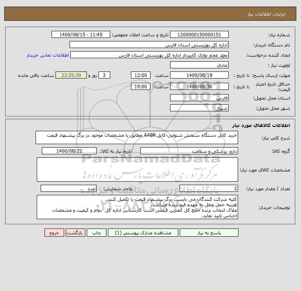Screen dimensions: 301x291
Task: Click buyer name field اداره کل بهزیستی استان فارس
Action: [149, 45]
